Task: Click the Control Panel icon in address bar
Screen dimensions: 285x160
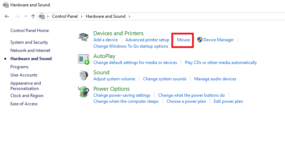Action: click(x=42, y=16)
